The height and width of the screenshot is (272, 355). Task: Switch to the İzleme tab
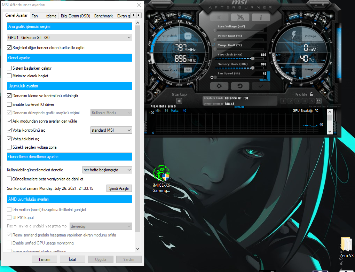pyautogui.click(x=52, y=16)
